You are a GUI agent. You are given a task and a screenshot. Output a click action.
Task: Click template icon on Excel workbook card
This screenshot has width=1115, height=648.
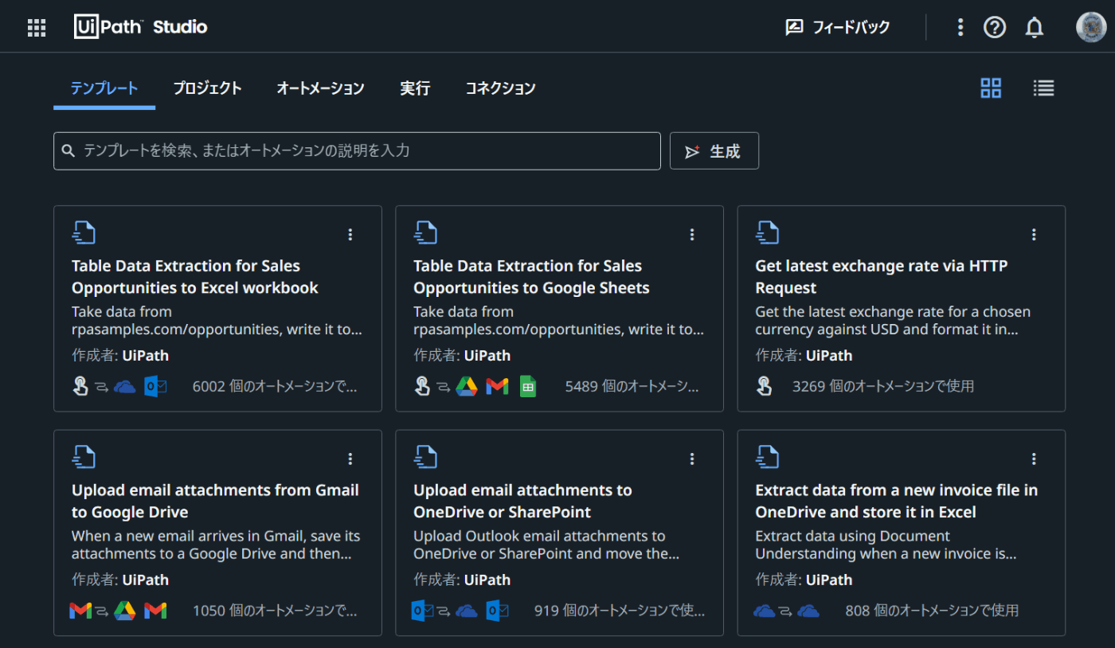(84, 232)
